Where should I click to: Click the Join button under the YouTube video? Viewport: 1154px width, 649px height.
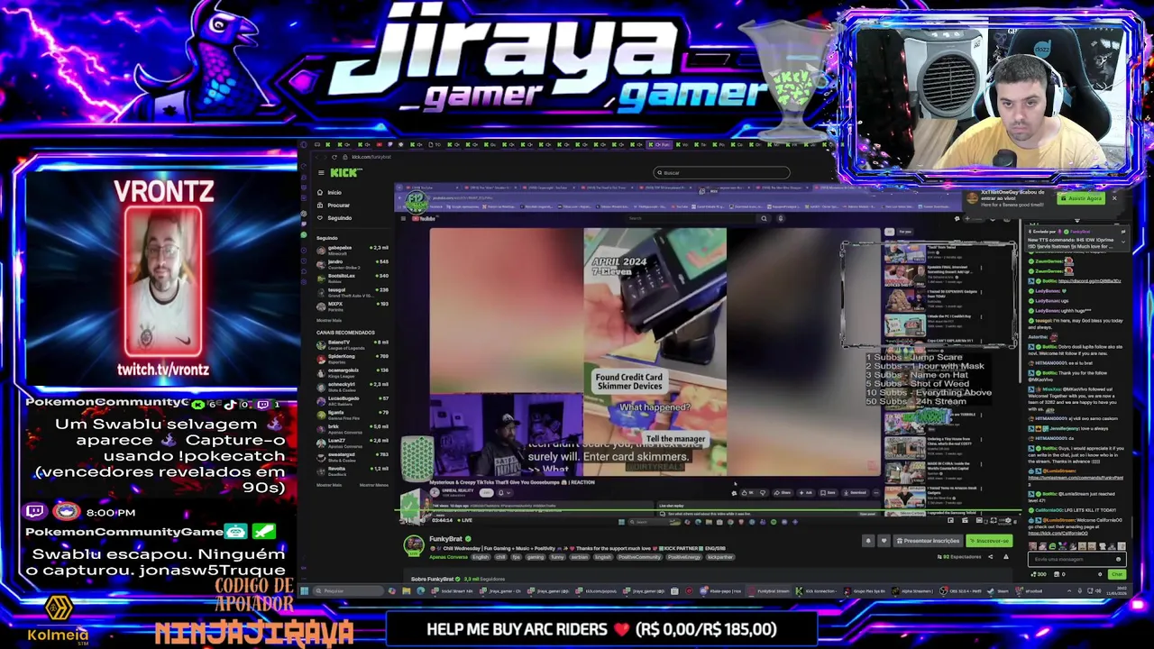tap(485, 492)
